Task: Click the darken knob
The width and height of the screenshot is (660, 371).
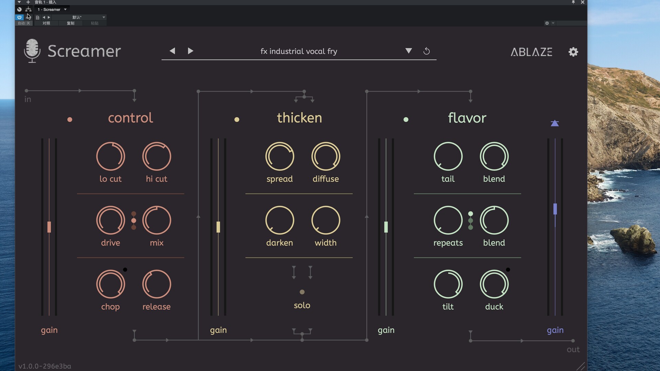Action: pos(279,220)
